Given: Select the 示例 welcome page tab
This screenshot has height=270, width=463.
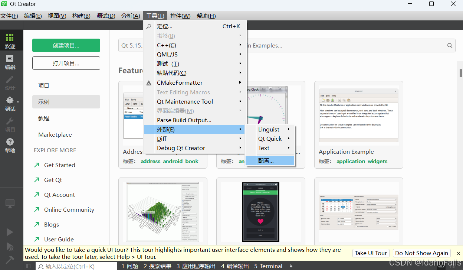Looking at the screenshot, I should 66,102.
